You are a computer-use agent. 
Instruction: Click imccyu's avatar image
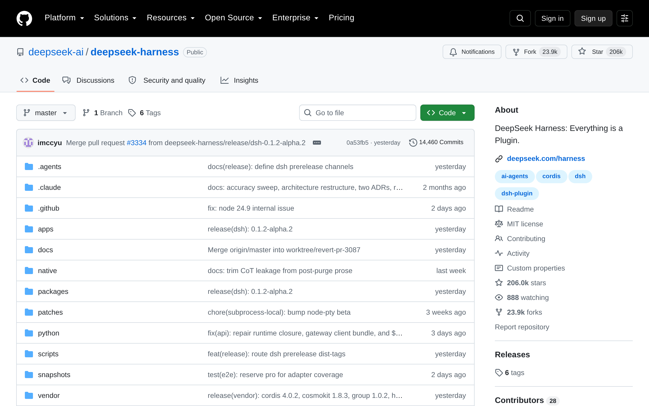point(28,143)
